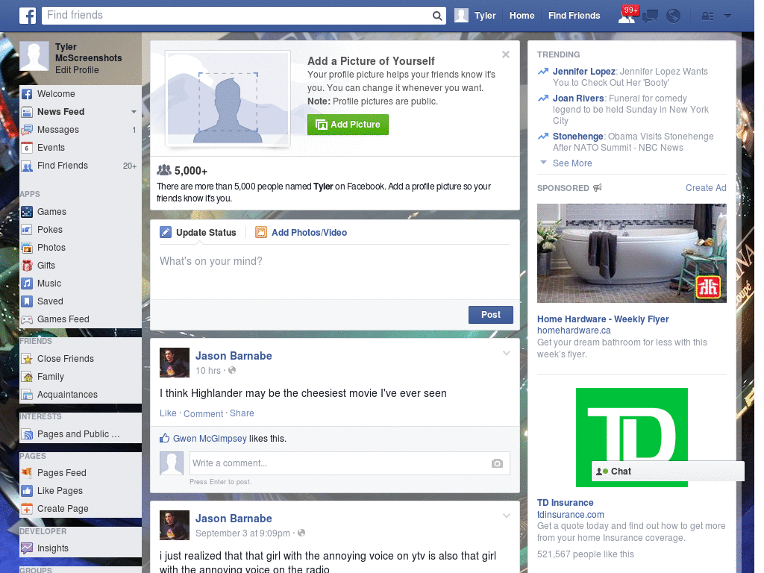The width and height of the screenshot is (764, 573).
Task: Click the Post button
Action: point(491,315)
